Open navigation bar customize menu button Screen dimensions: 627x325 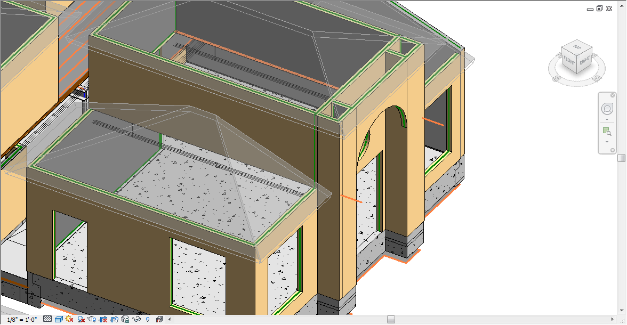613,150
